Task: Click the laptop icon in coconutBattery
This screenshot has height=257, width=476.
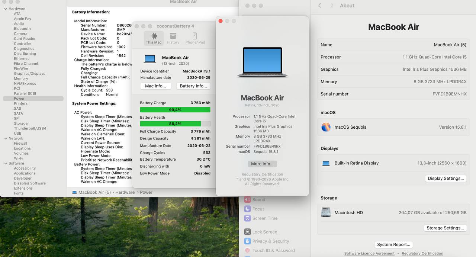Action: click(150, 59)
